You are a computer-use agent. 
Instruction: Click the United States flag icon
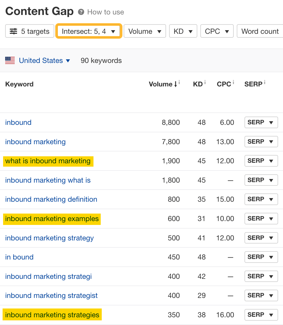(10, 60)
